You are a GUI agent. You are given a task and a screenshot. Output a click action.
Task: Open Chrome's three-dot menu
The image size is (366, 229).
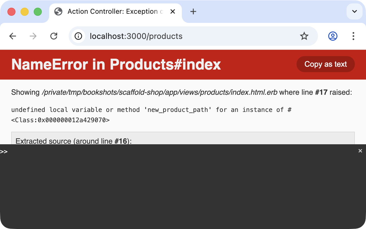tap(353, 36)
